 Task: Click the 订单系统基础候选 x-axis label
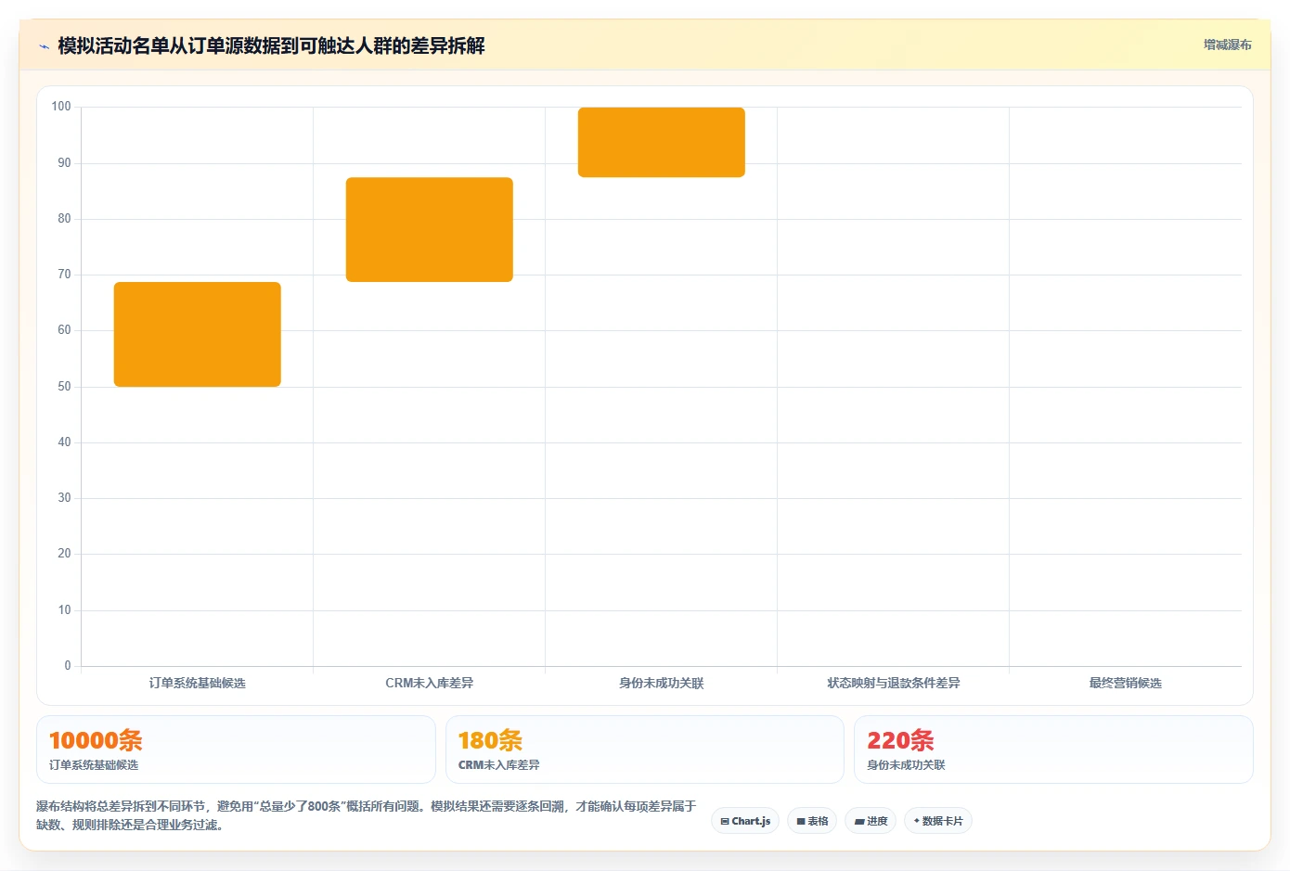click(x=198, y=683)
